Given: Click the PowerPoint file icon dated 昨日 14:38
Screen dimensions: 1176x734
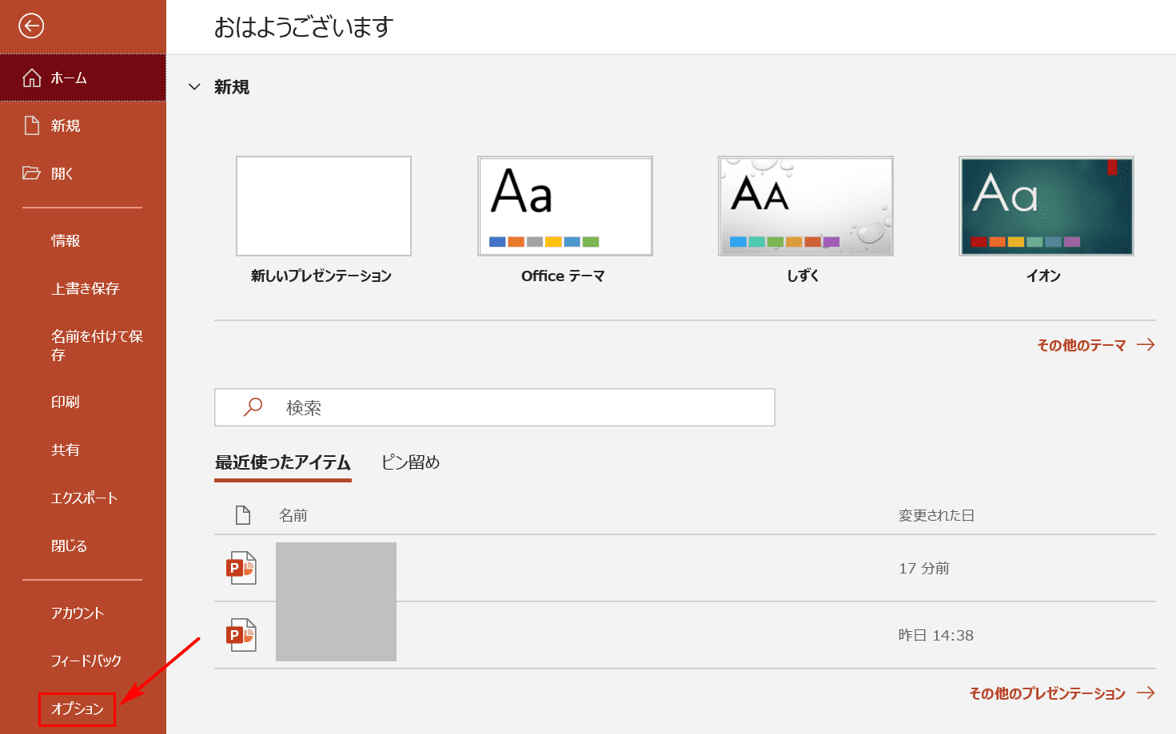Looking at the screenshot, I should coord(241,635).
